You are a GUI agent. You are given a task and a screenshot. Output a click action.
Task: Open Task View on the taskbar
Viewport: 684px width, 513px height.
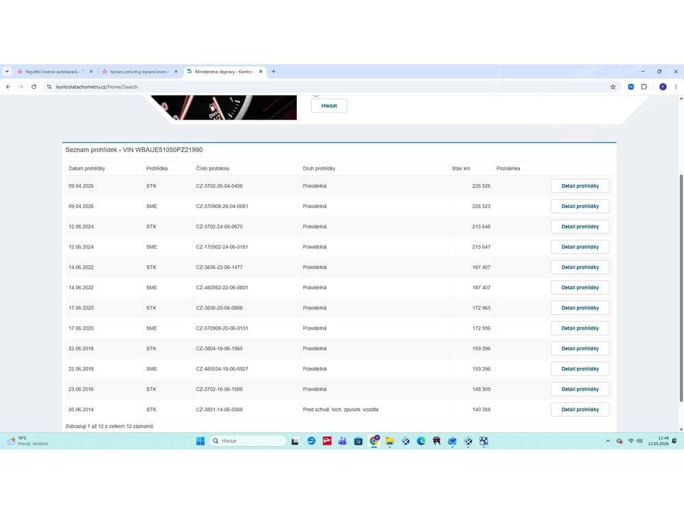click(x=295, y=441)
